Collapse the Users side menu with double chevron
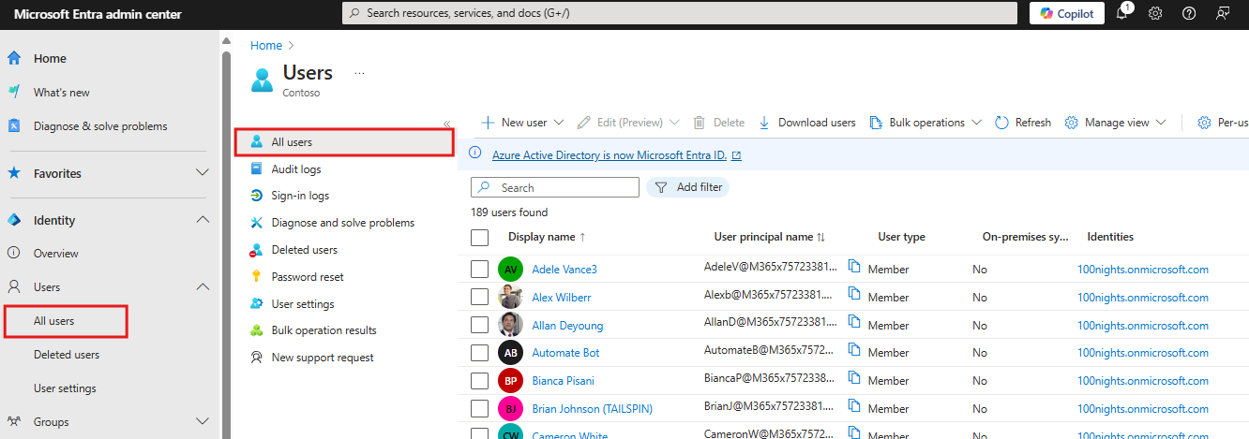The height and width of the screenshot is (439, 1249). pyautogui.click(x=446, y=124)
